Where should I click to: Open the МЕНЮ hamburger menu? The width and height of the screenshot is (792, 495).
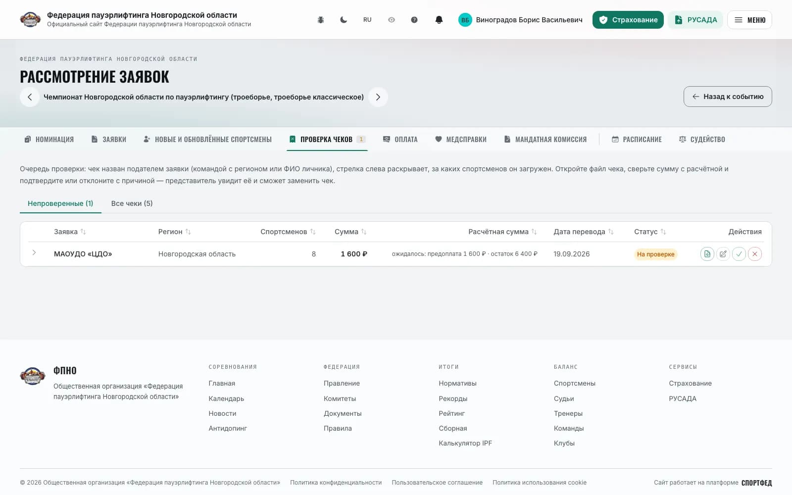[749, 20]
